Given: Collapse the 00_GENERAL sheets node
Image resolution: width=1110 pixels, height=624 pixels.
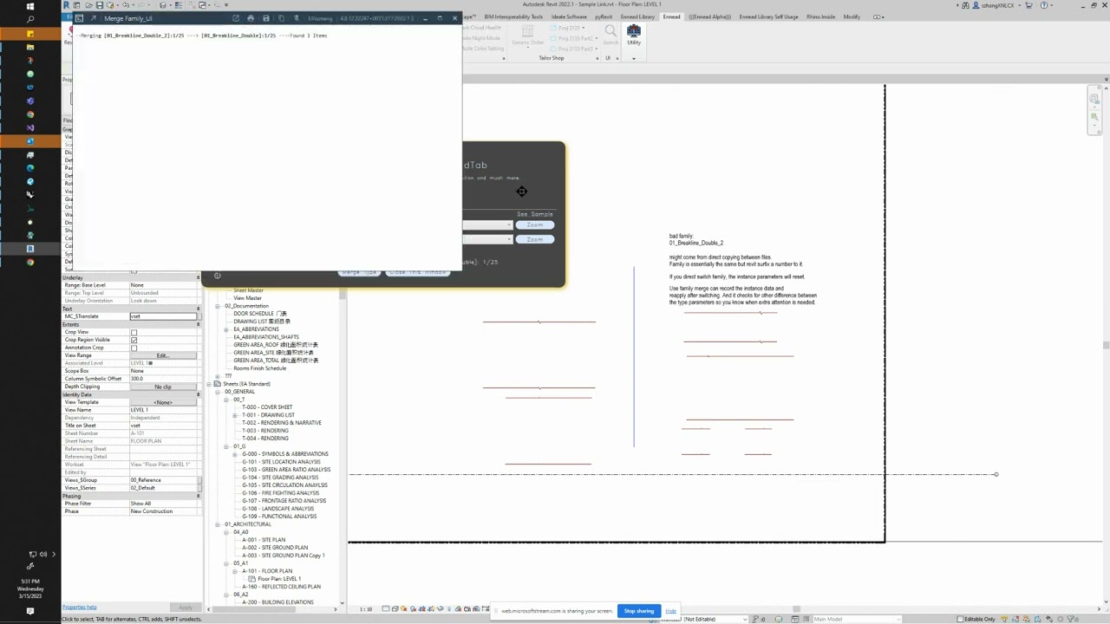Looking at the screenshot, I should (219, 392).
